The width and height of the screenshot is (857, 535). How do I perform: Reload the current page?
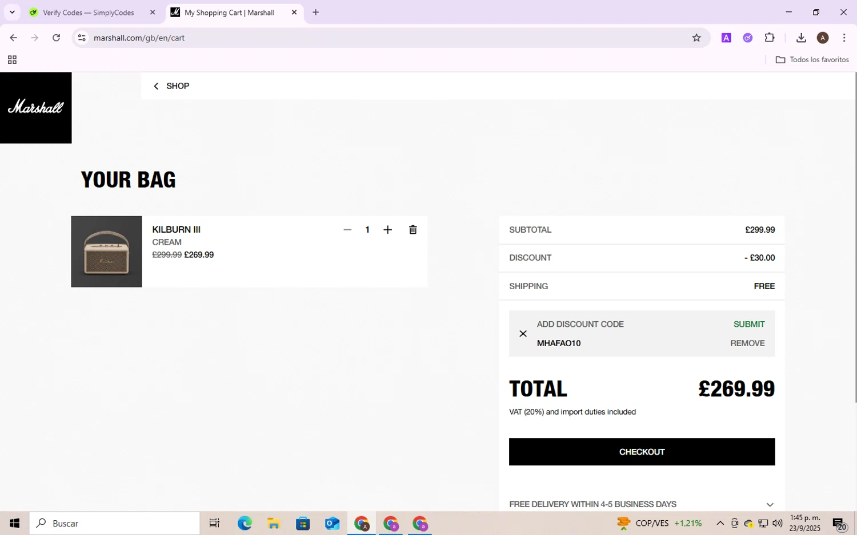(56, 38)
